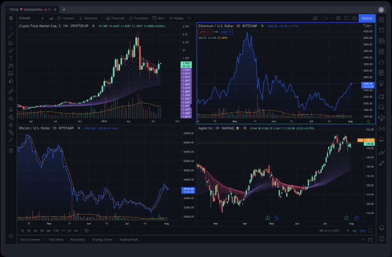Screen dimensions: 392x257
Task: Activate the zoom in tool
Action: click(11, 99)
